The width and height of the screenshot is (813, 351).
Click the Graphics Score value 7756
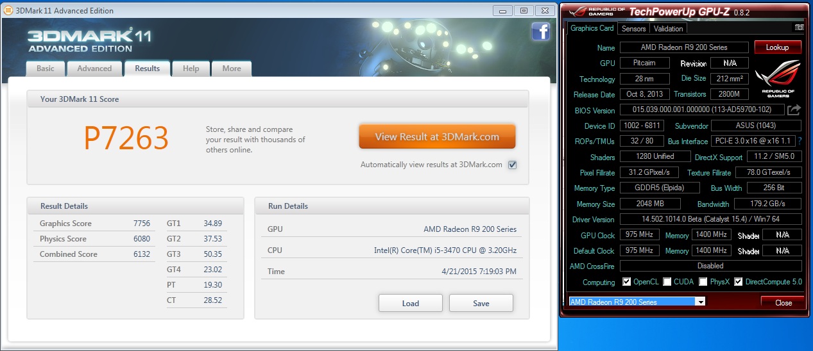coord(142,224)
